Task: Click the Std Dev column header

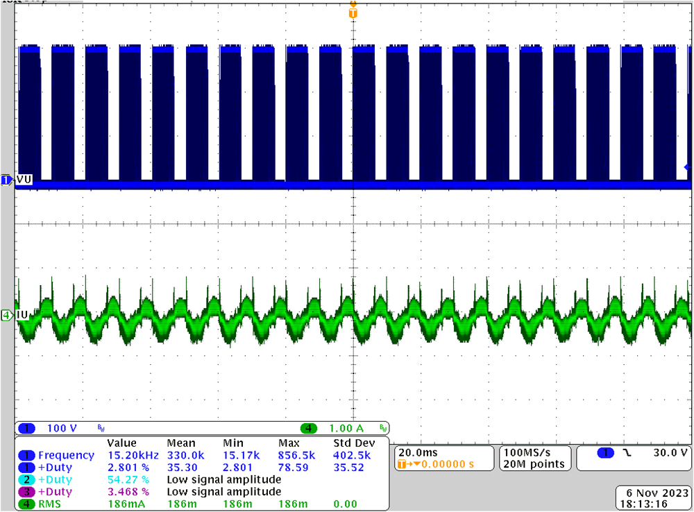Action: [354, 443]
